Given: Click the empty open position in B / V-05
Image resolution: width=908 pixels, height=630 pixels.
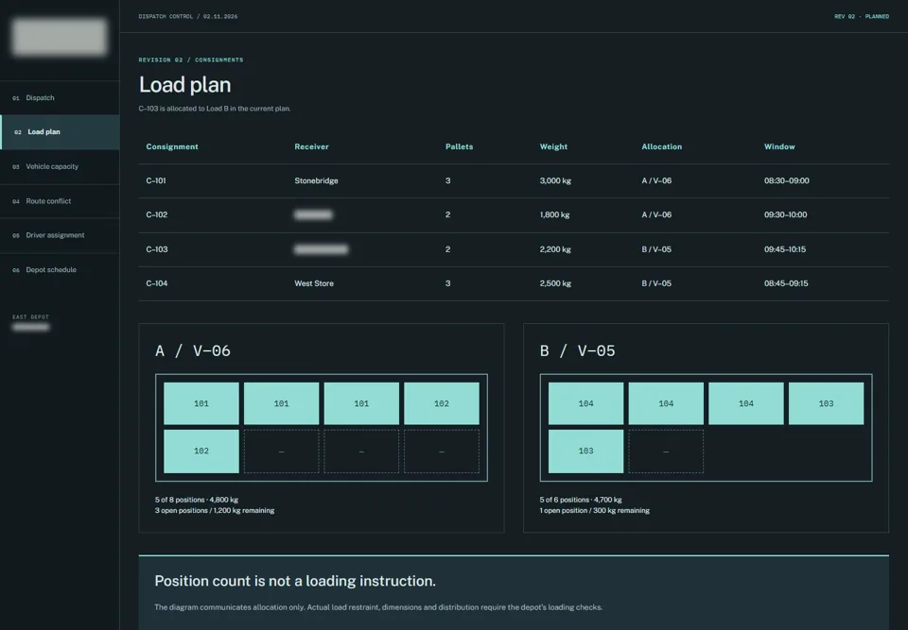Looking at the screenshot, I should pos(666,451).
